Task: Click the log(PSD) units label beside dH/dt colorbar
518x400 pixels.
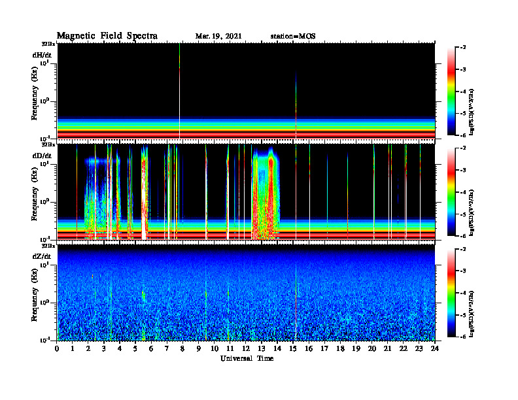Action: click(471, 112)
